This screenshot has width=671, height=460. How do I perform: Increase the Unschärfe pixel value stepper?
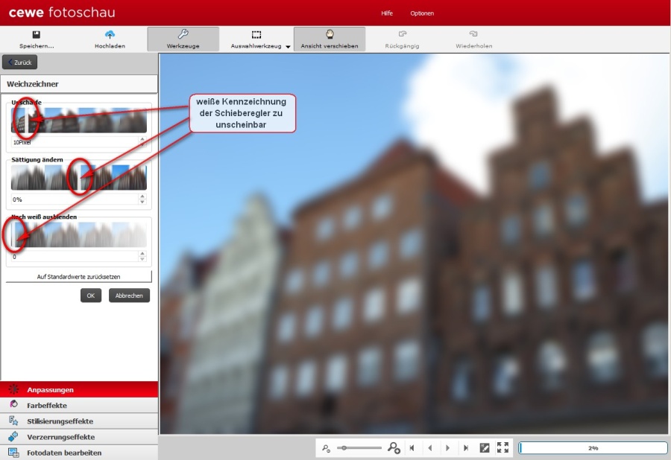142,139
